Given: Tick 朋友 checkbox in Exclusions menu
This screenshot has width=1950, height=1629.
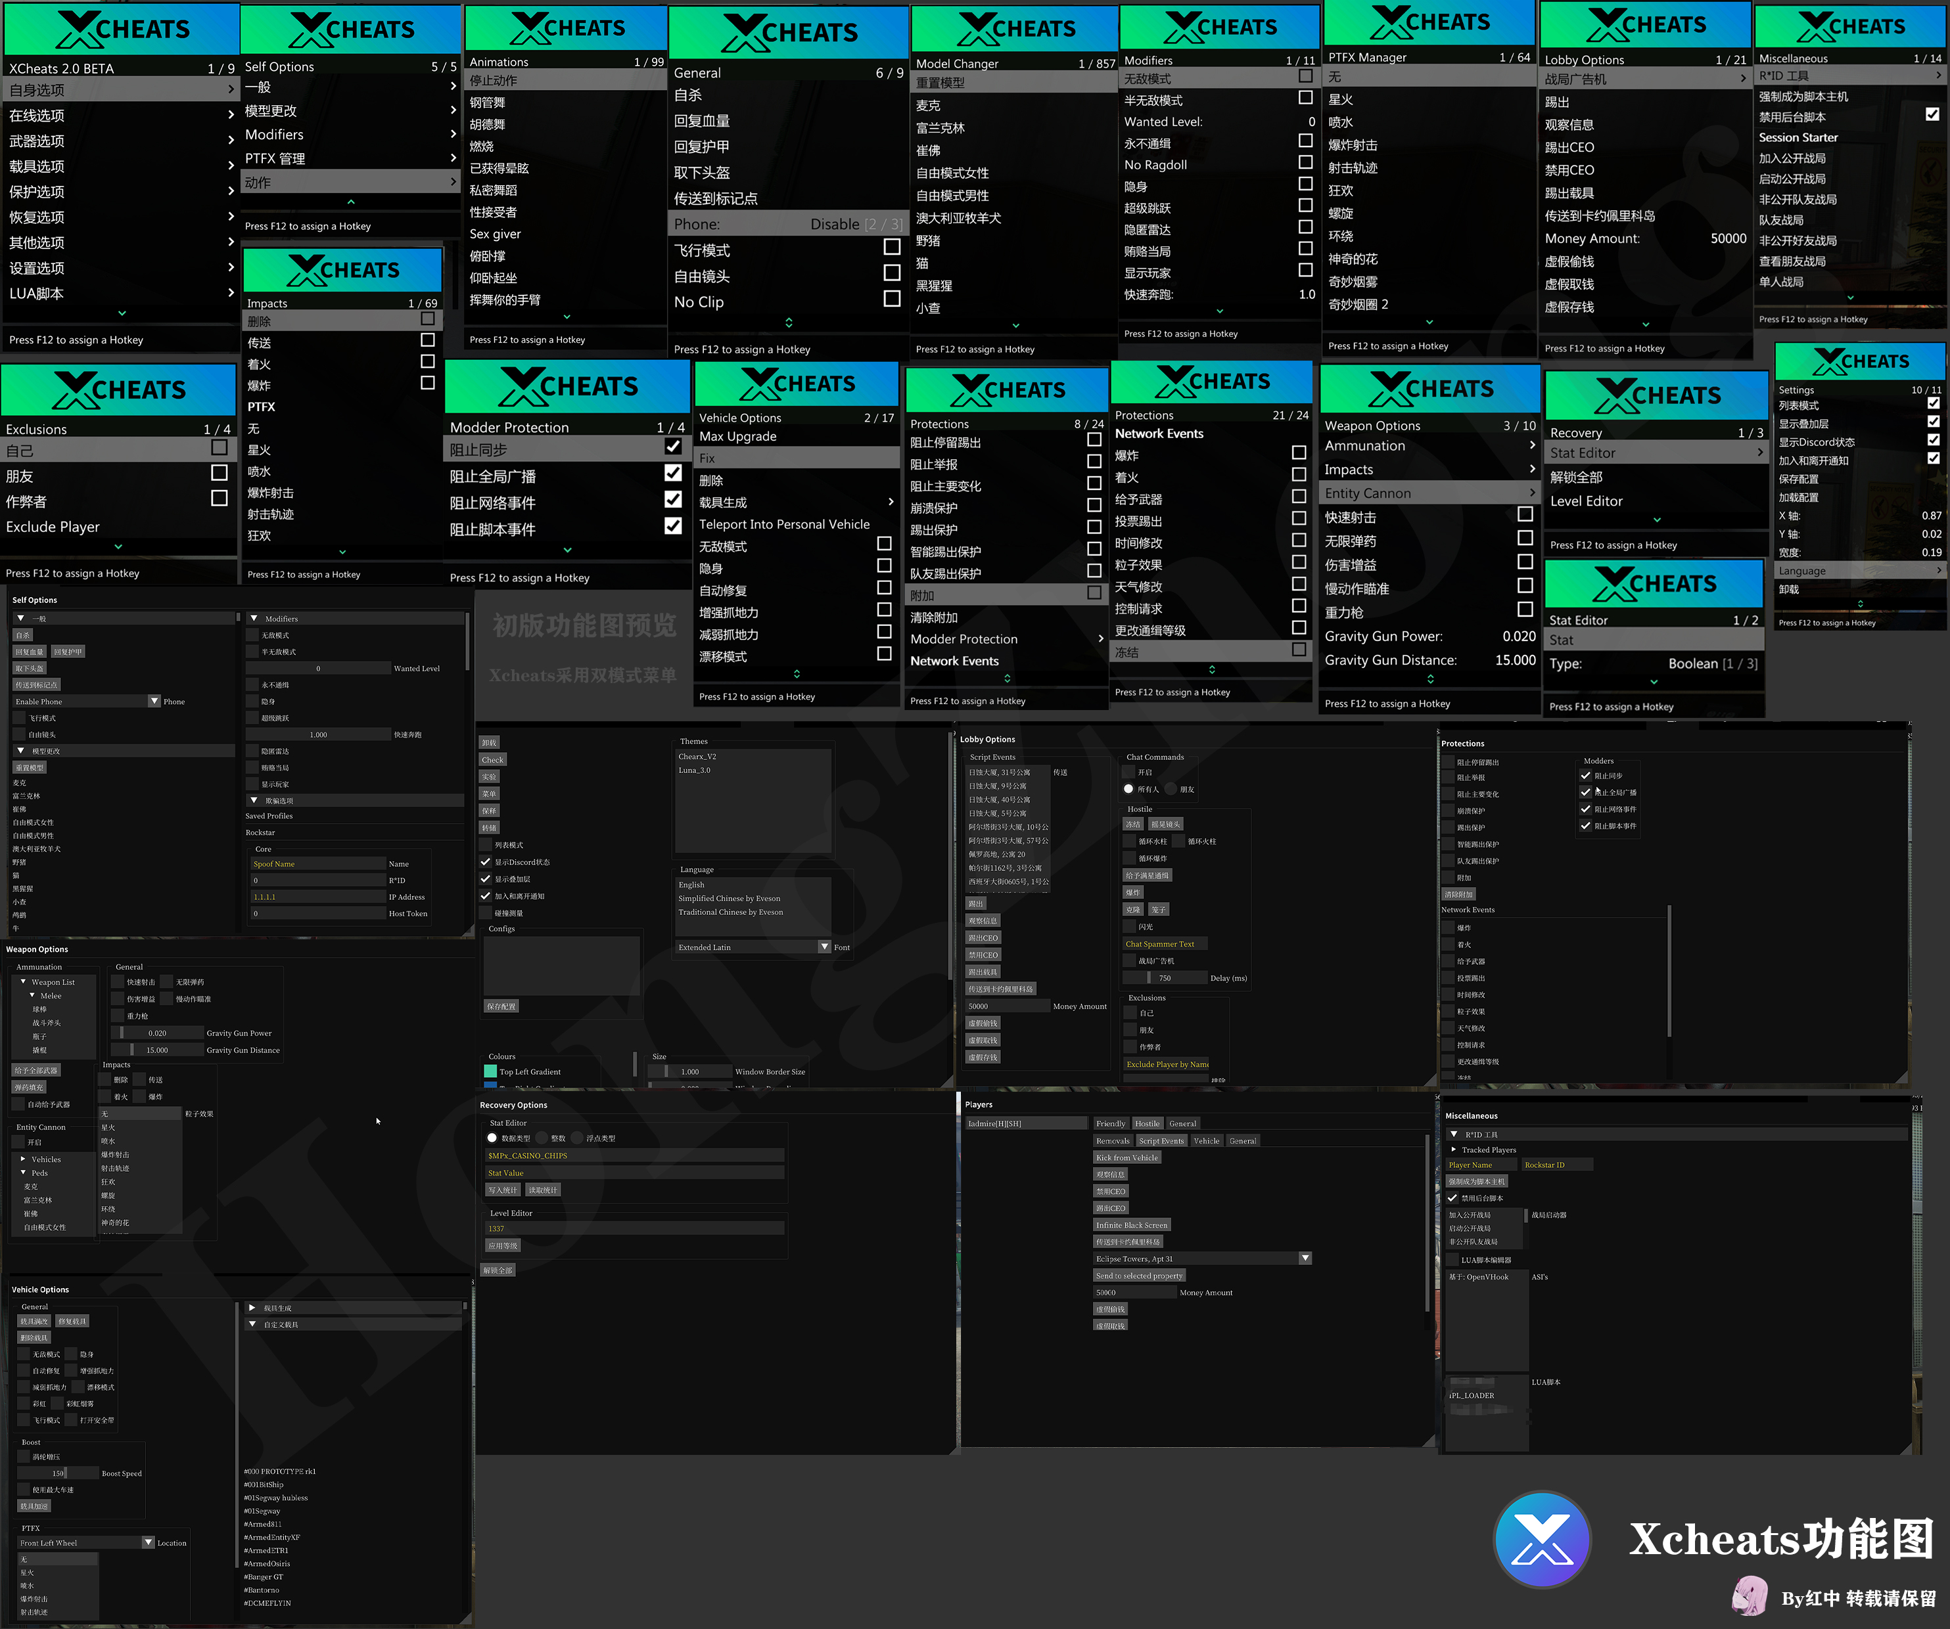Looking at the screenshot, I should coord(219,472).
